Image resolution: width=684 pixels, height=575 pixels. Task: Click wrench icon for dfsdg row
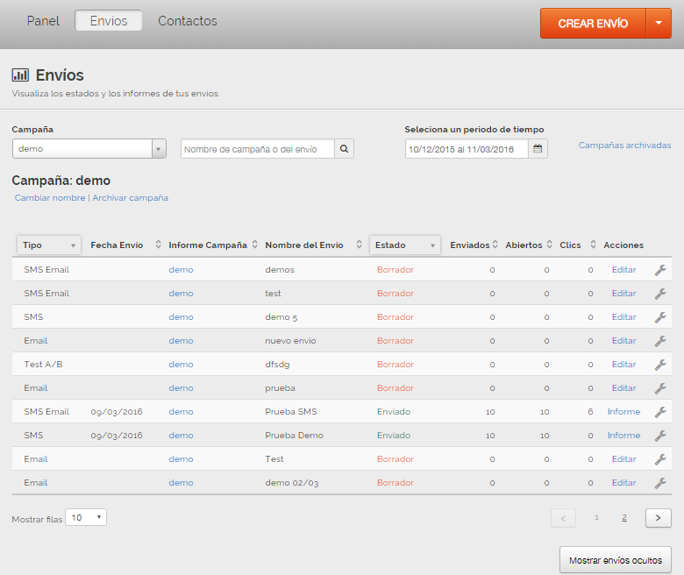point(660,365)
